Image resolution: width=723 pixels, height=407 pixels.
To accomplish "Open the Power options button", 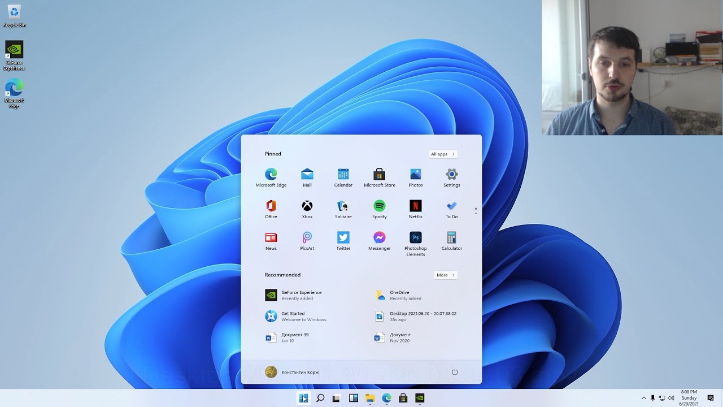I will tap(455, 372).
